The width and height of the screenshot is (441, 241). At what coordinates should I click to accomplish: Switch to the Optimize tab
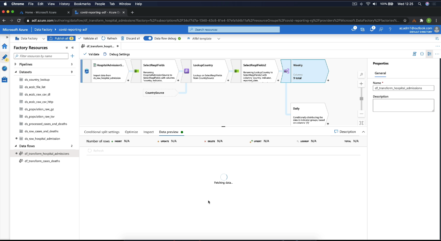131,132
